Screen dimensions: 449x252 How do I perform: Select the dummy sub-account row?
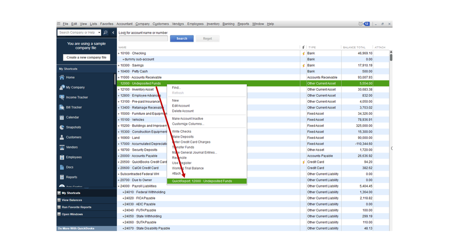click(x=253, y=60)
